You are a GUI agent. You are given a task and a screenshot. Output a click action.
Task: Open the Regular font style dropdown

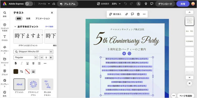[26, 57]
